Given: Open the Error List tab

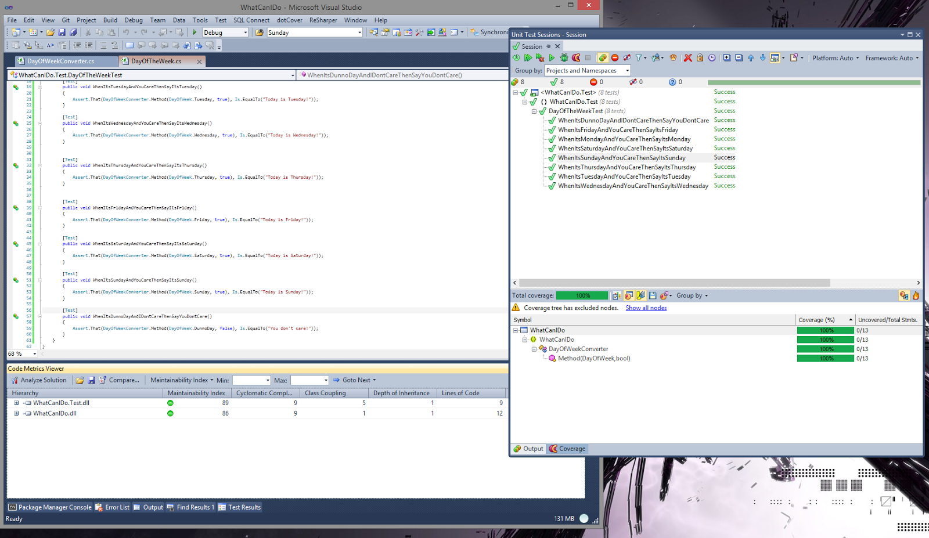Looking at the screenshot, I should pyautogui.click(x=113, y=507).
